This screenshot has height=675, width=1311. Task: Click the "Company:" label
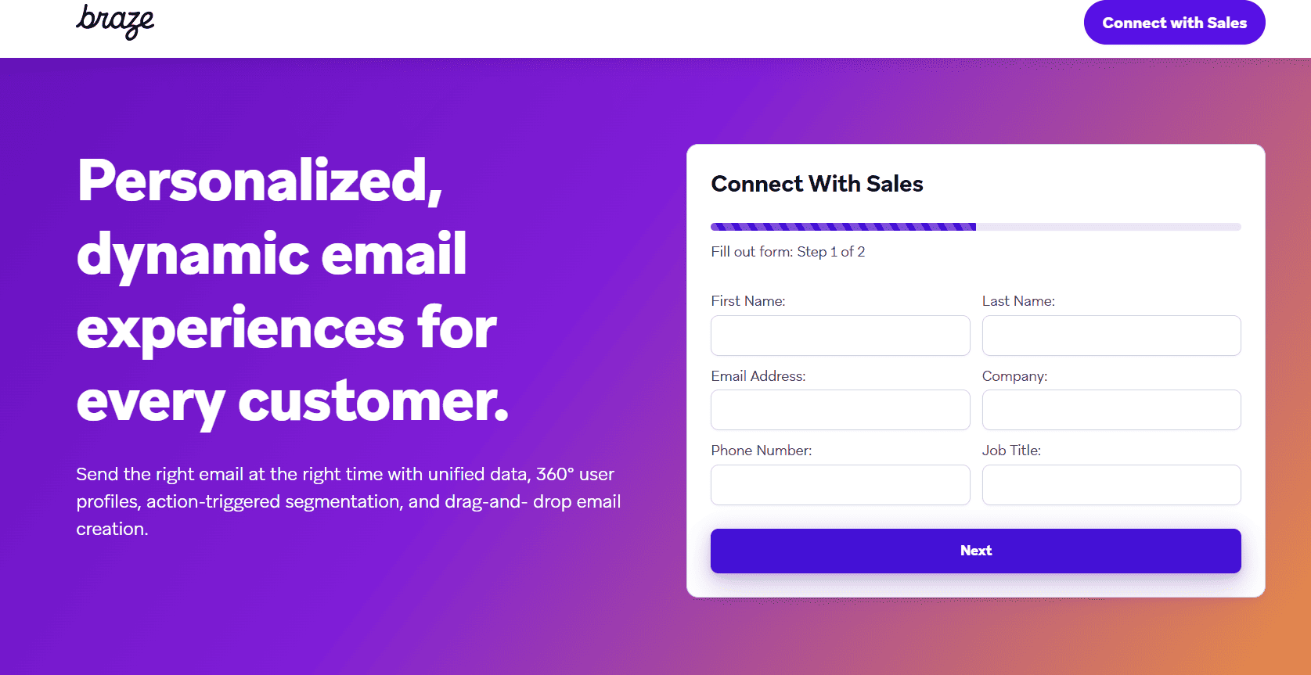pos(1014,376)
